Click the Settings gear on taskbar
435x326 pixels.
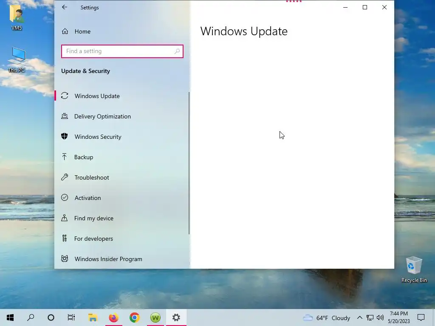tap(176, 318)
